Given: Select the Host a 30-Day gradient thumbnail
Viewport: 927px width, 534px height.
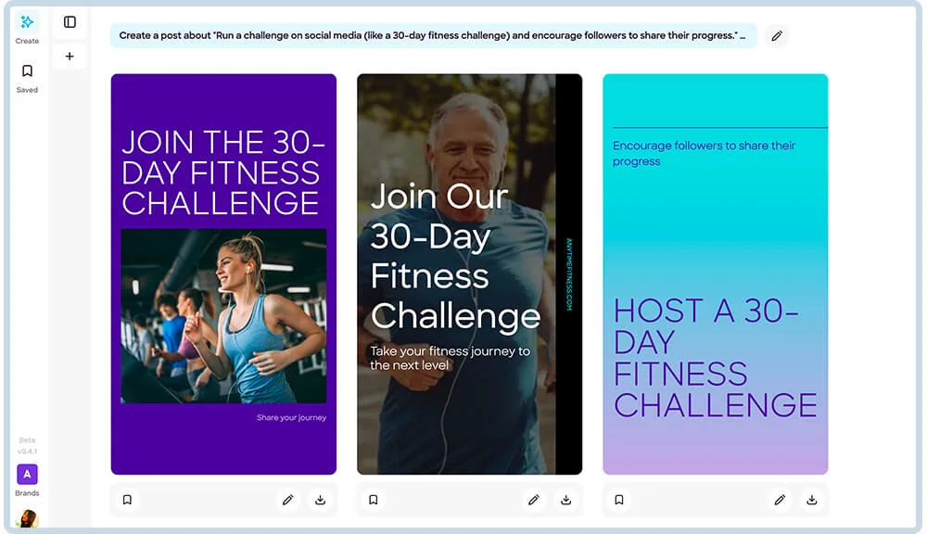Looking at the screenshot, I should tap(716, 273).
